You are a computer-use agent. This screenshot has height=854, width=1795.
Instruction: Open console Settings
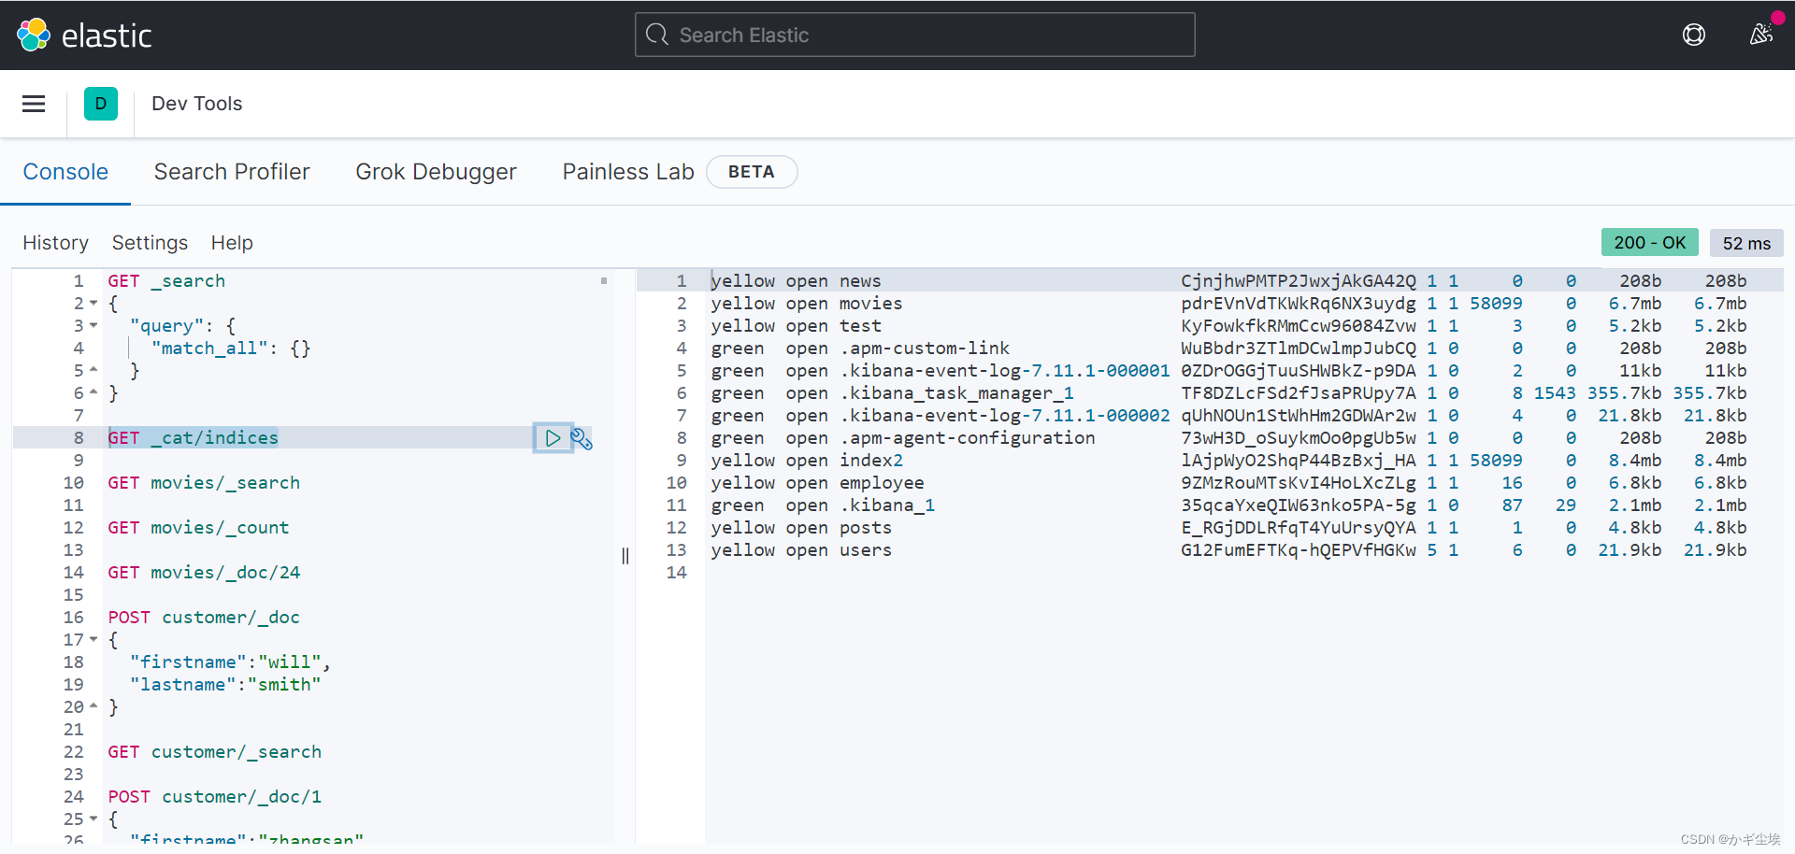[x=150, y=243]
